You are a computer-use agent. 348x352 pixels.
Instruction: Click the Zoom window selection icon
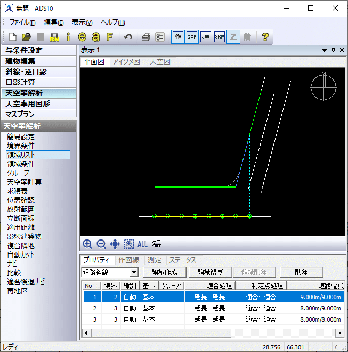pyautogui.click(x=129, y=244)
